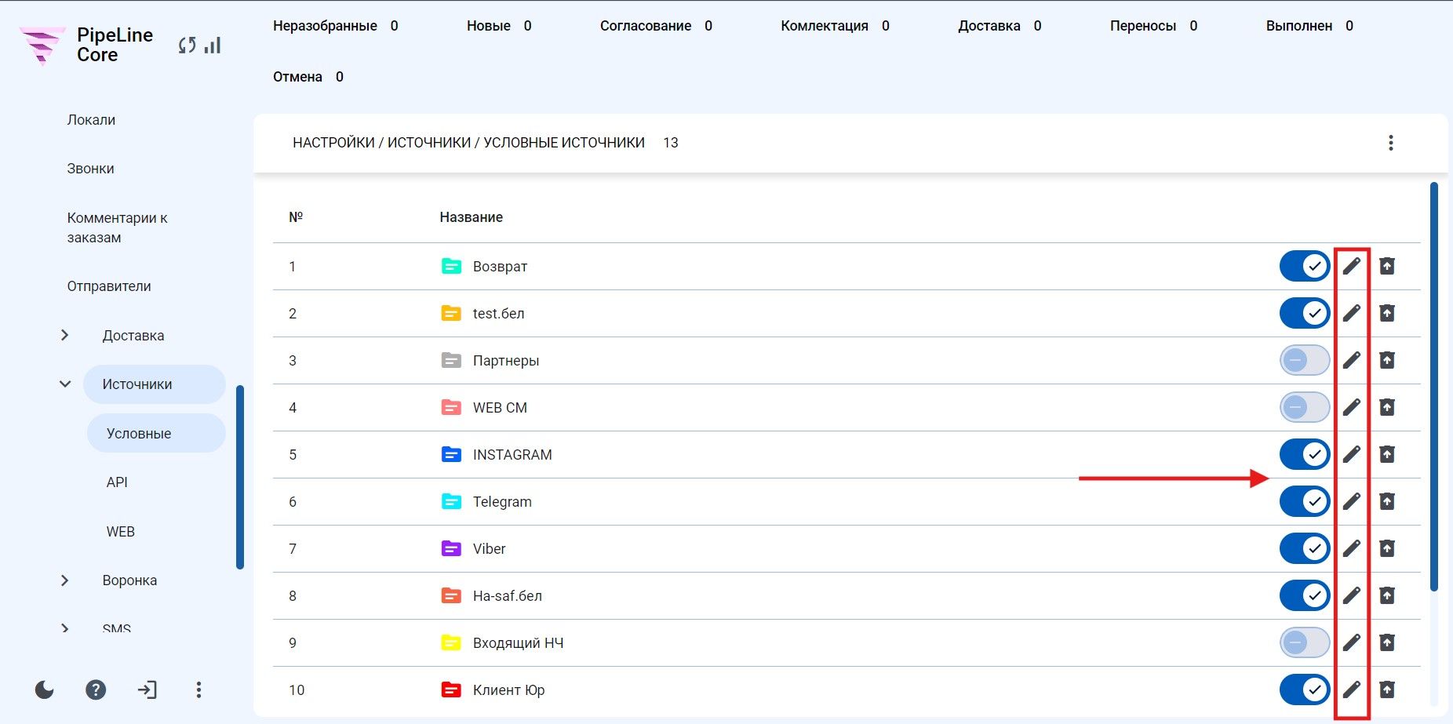Open the Отмена status filter
The image size is (1453, 724).
point(308,77)
